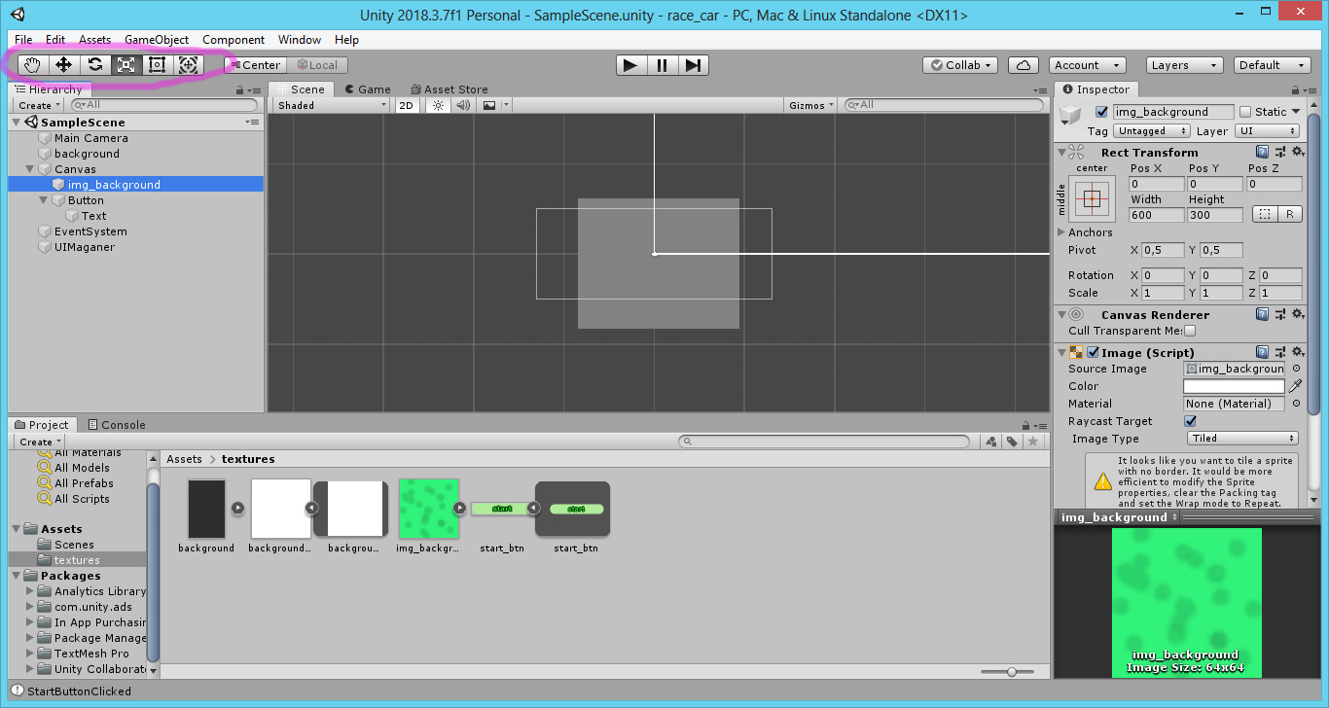1329x708 pixels.
Task: Open Rect Transform gear settings menu
Action: tap(1297, 153)
